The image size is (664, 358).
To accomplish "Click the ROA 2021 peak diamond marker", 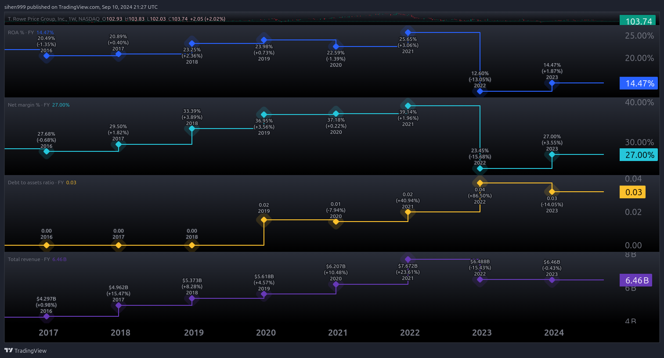I will click(408, 32).
